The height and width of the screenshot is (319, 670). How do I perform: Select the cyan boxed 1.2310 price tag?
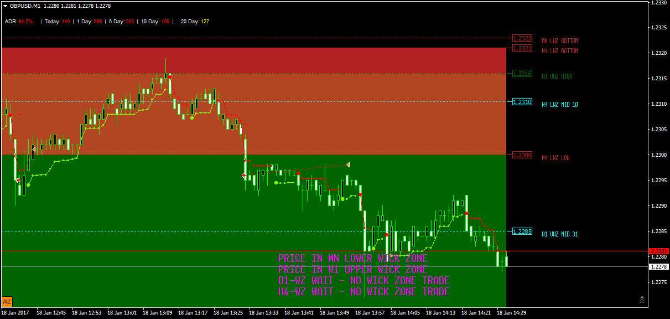522,102
